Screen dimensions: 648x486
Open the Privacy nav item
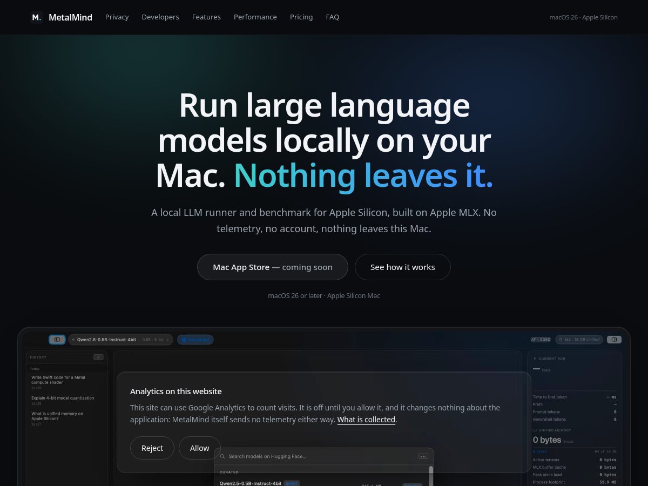point(117,17)
